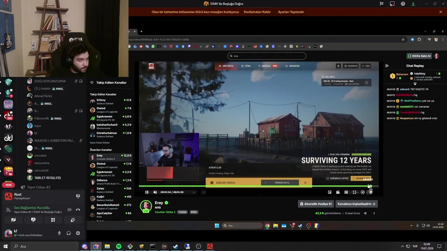This screenshot has height=251, width=447.
Task: Collapse the Chat Replay panel
Action: (387, 66)
